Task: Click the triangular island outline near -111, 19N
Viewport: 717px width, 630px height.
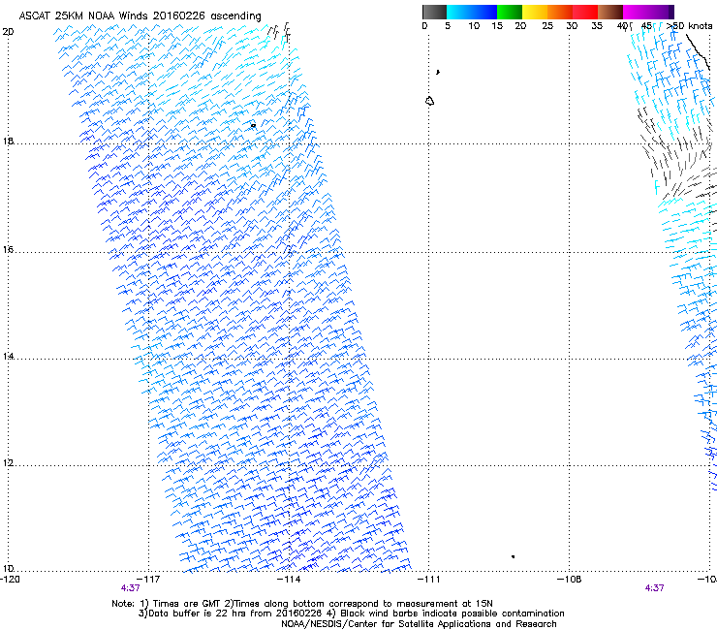Action: [x=429, y=101]
